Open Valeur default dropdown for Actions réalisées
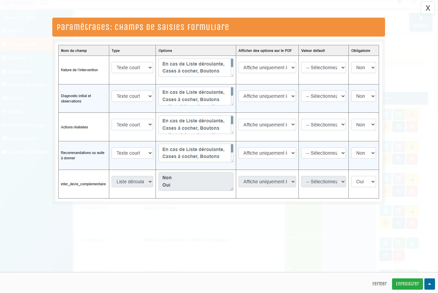Viewport: 438px width, 293px height. tap(323, 125)
